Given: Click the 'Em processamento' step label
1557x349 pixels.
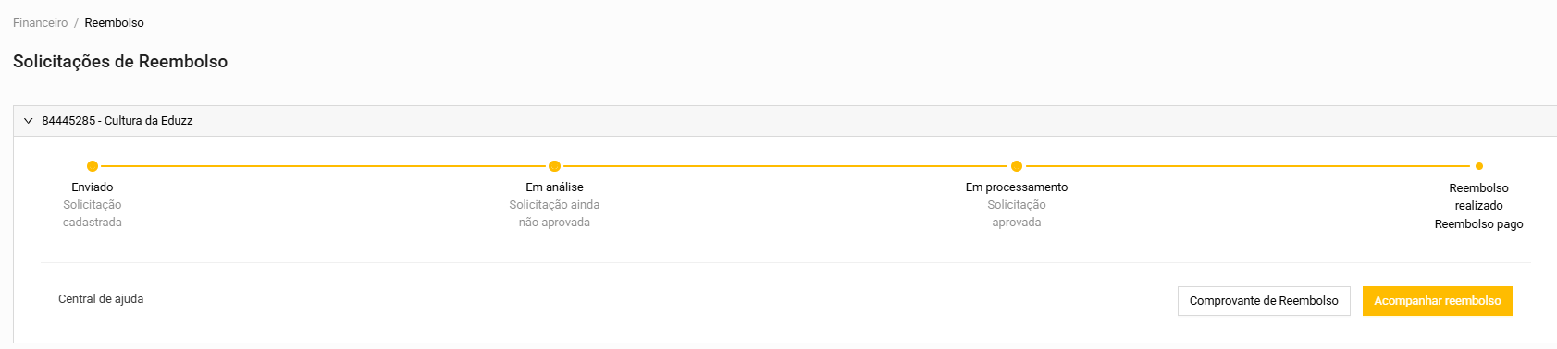Looking at the screenshot, I should [x=1017, y=187].
